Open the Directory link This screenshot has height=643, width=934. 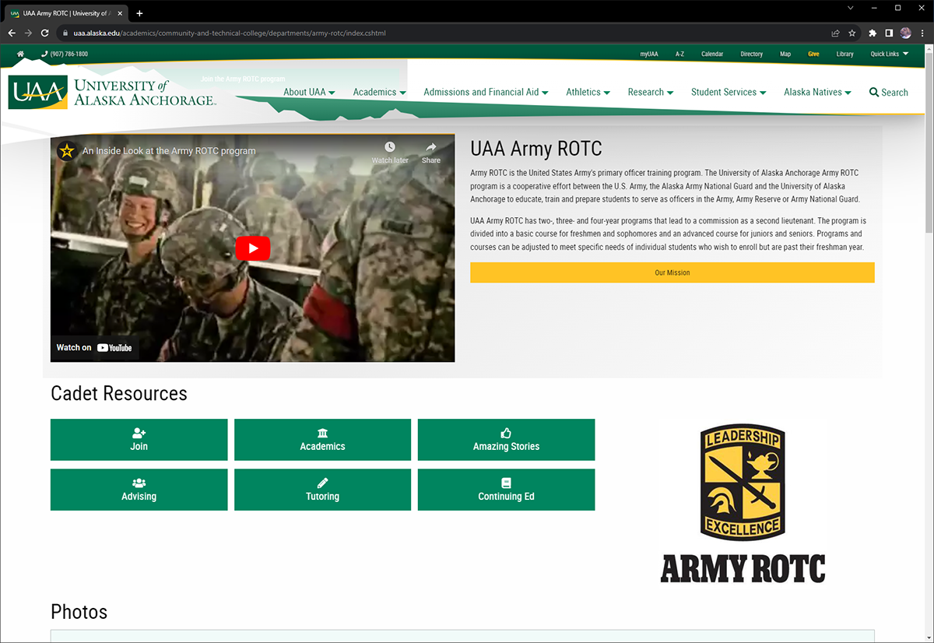(752, 54)
